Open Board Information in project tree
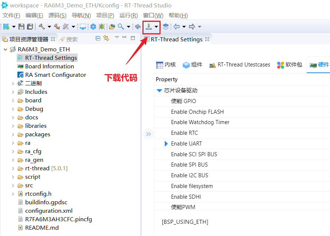 (x=50, y=66)
